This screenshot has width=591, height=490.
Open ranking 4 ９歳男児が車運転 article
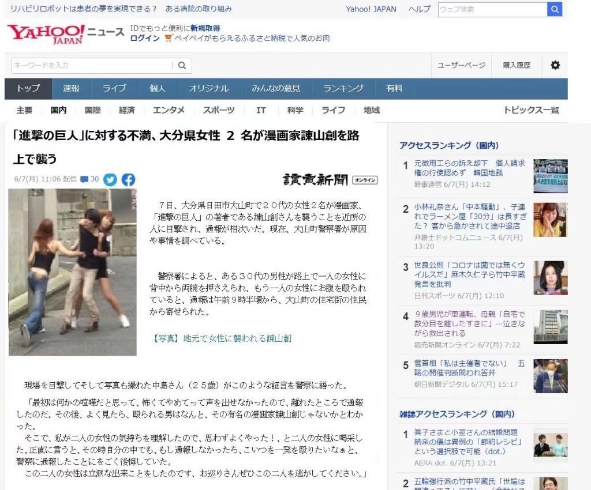coord(470,323)
